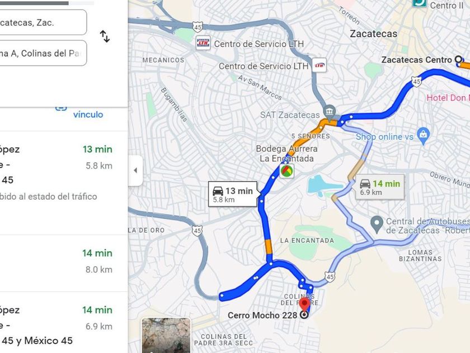Collapse the side panel with arrow
Image resolution: width=470 pixels, height=353 pixels.
coord(135,170)
